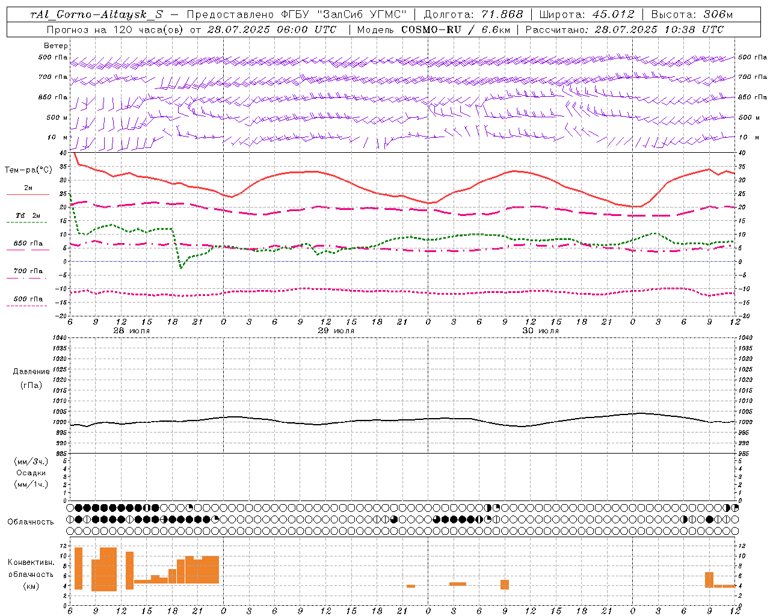The width and height of the screenshot is (770, 616).
Task: Click the 'Облачность' cloud cover heading
Action: point(31,522)
